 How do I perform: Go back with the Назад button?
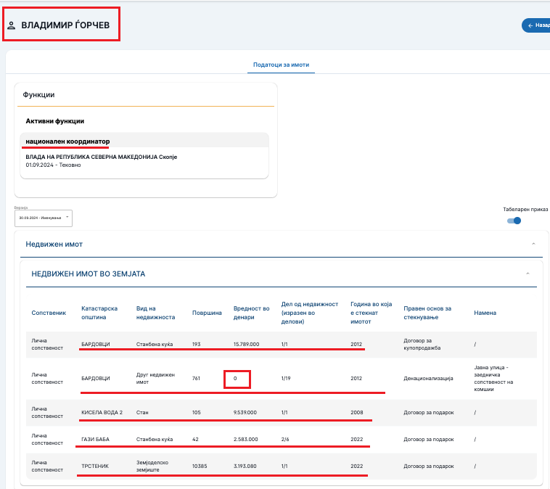(x=536, y=25)
